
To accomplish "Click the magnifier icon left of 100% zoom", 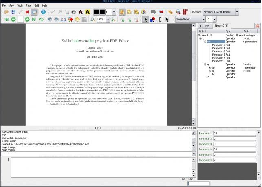I will click(x=92, y=20).
